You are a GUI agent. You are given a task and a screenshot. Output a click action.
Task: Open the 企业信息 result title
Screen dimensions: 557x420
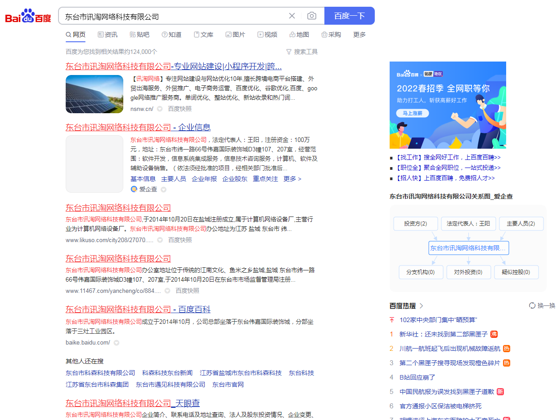(138, 127)
